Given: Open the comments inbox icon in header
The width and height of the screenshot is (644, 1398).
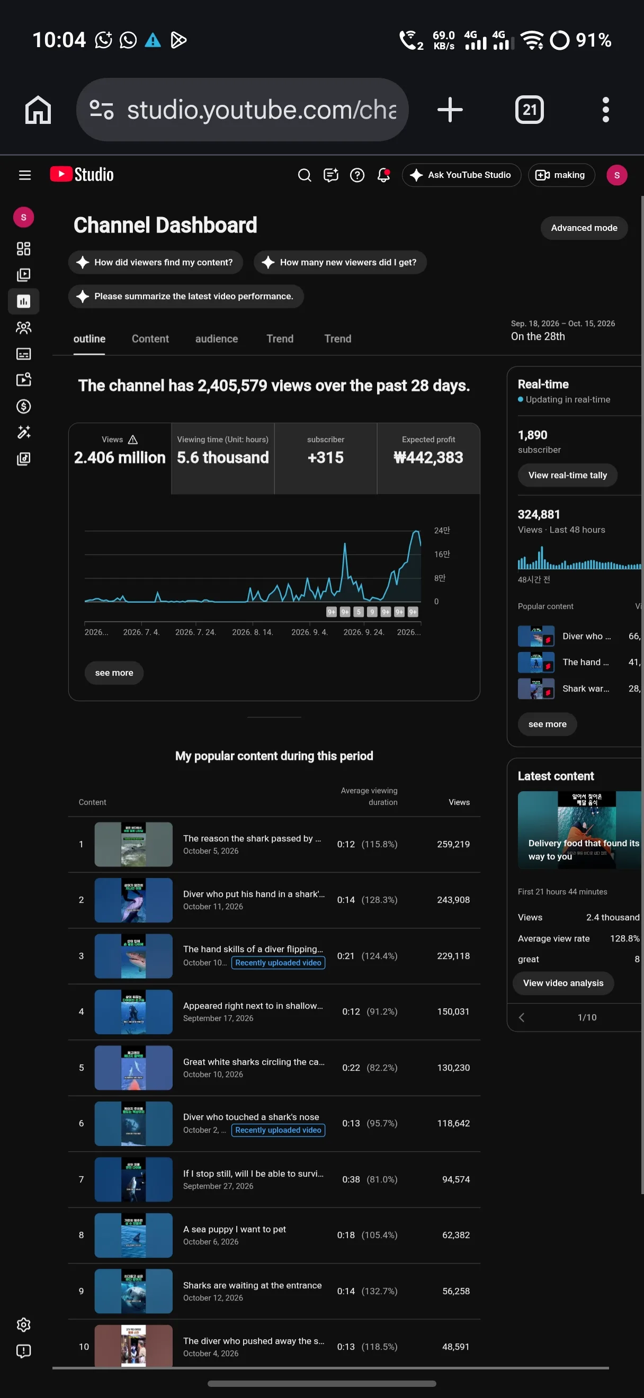Looking at the screenshot, I should [x=330, y=175].
